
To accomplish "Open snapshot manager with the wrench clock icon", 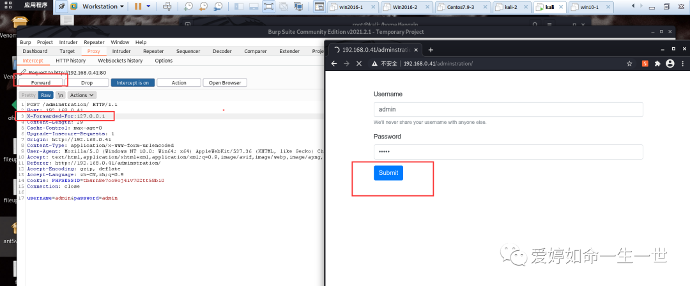I will pos(217,6).
